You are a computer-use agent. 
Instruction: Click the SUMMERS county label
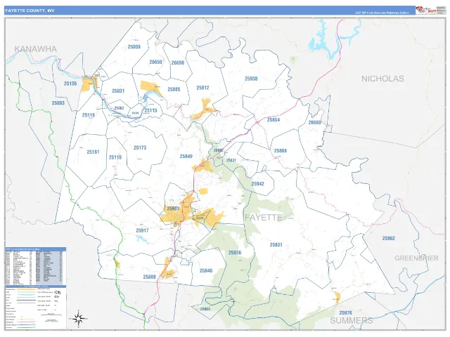[x=352, y=320]
